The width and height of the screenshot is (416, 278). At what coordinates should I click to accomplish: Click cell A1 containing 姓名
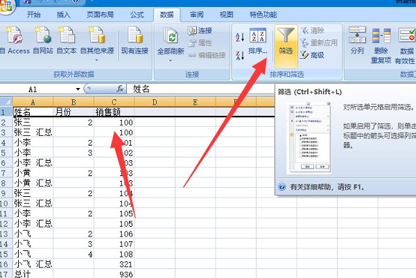33,112
